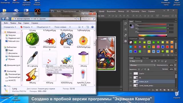Open the layer opacity slider arrow
Image resolution: width=183 pixels, height=103 pixels.
175,65
